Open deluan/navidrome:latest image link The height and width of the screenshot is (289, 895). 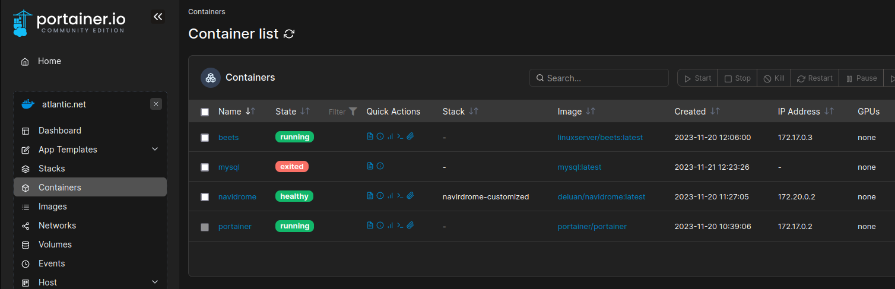pyautogui.click(x=601, y=196)
